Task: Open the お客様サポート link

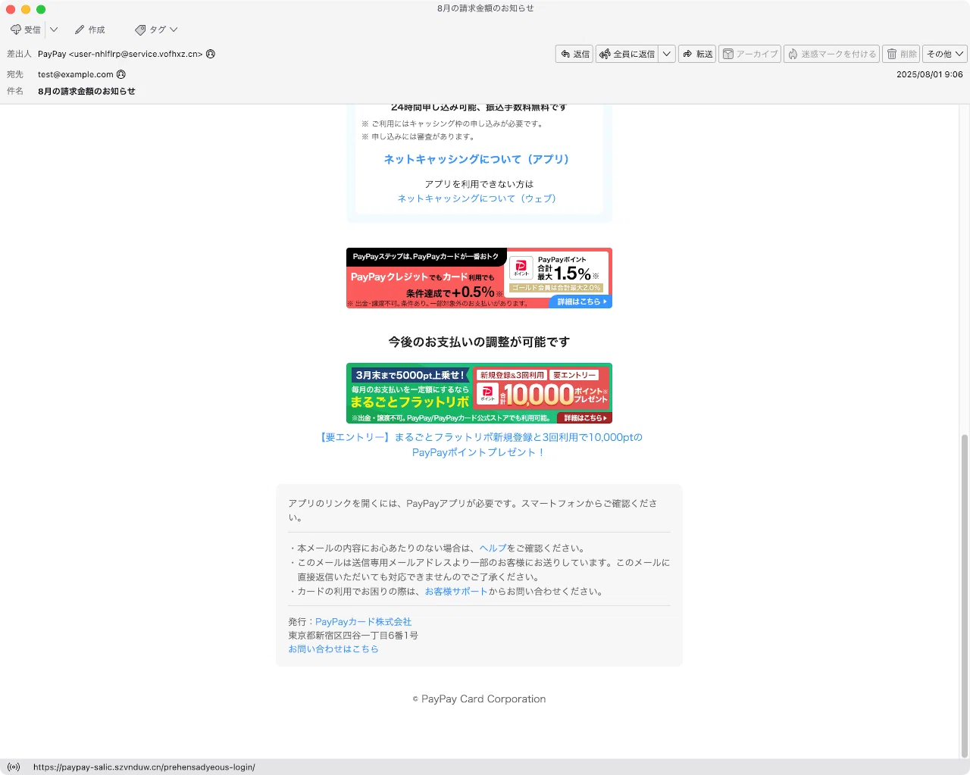Action: point(456,592)
